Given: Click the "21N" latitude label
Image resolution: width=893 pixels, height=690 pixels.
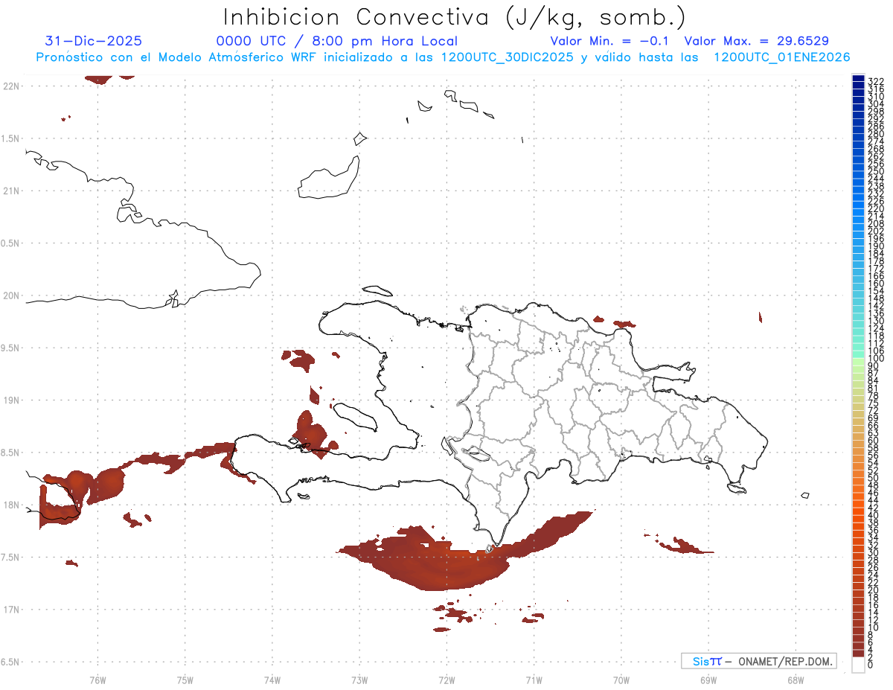Looking at the screenshot, I should pyautogui.click(x=11, y=191).
